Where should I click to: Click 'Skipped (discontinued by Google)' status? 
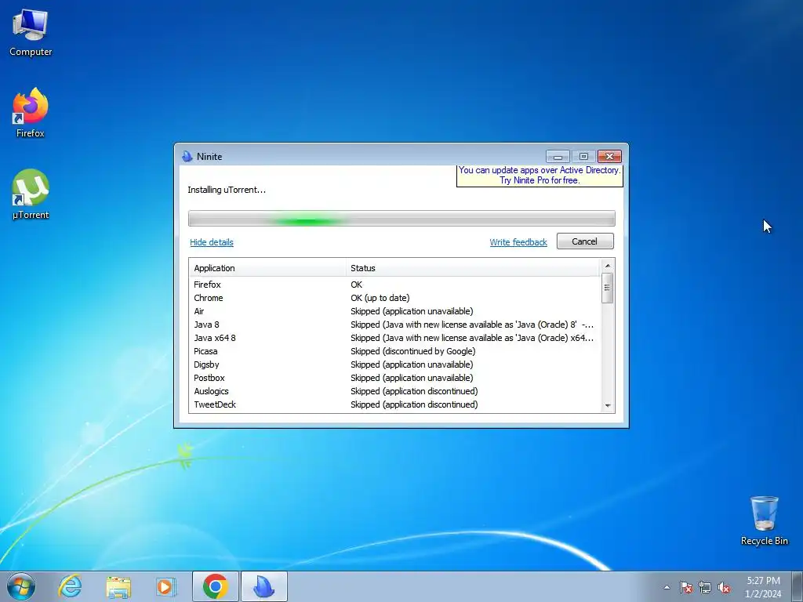(x=412, y=351)
